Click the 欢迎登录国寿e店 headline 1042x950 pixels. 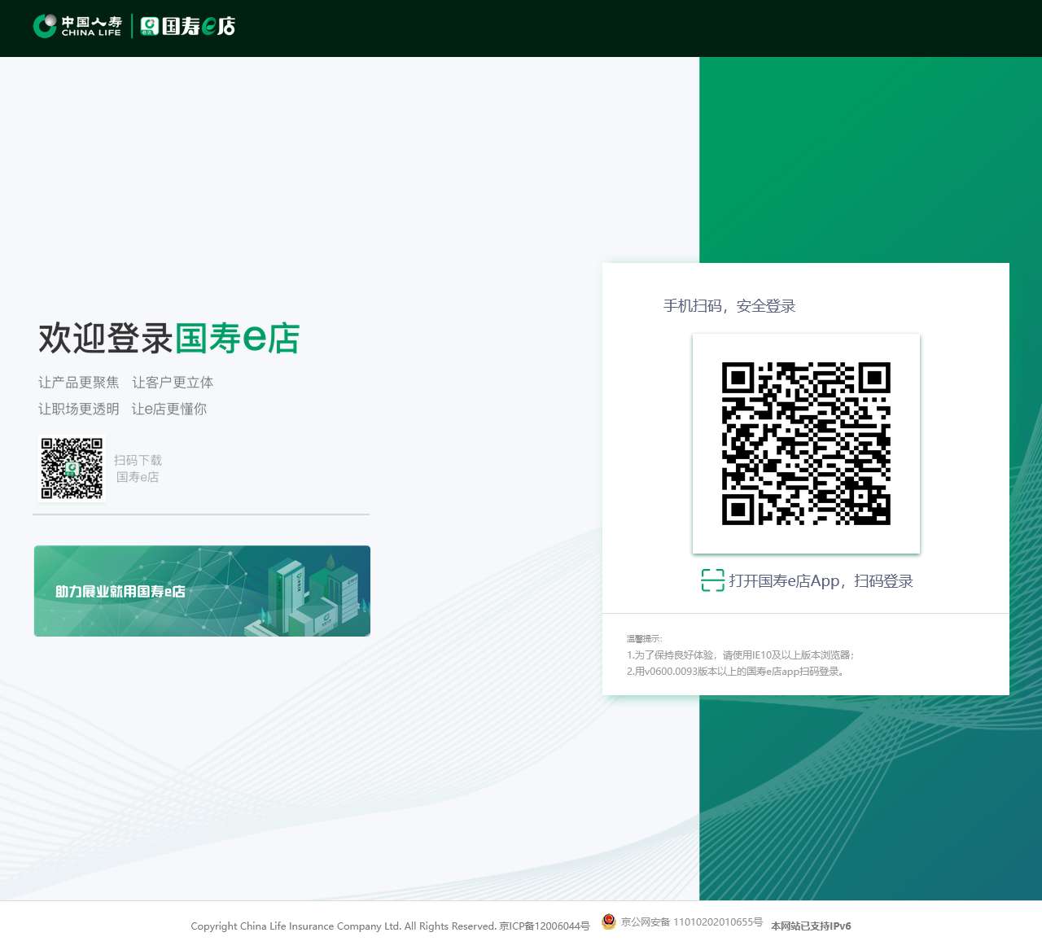pos(169,339)
